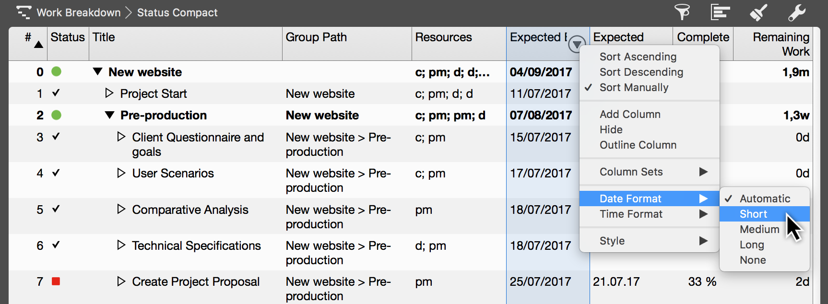Image resolution: width=828 pixels, height=304 pixels.
Task: Click the checkmark status on Project Start row
Action: [56, 93]
